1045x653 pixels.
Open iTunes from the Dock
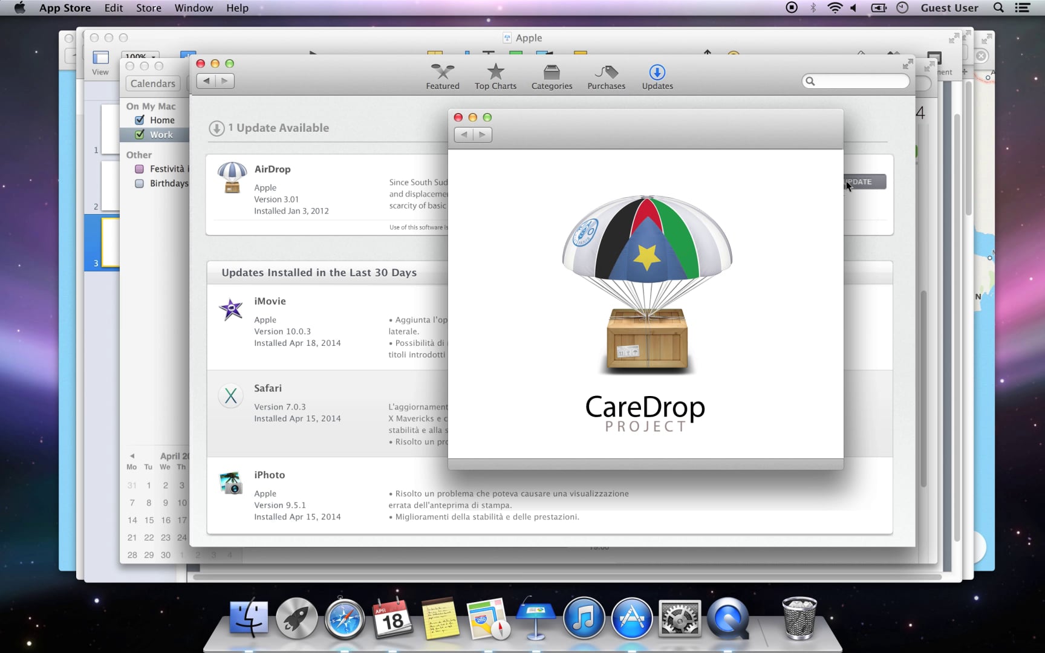pos(584,618)
